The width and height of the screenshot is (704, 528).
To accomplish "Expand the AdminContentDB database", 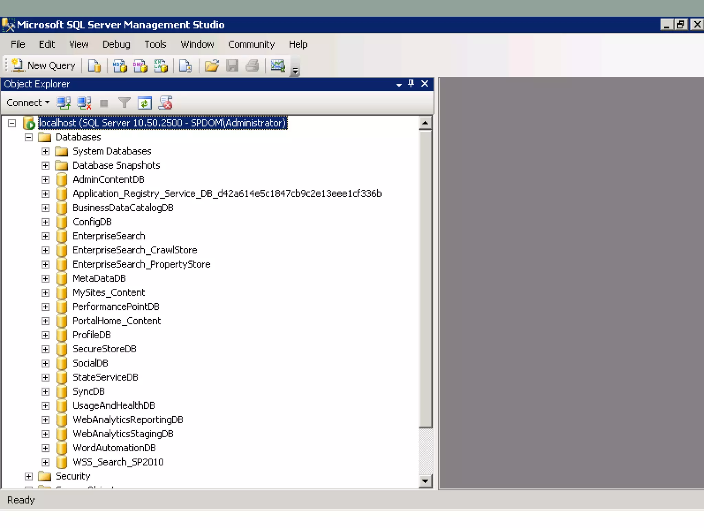I will tap(45, 180).
